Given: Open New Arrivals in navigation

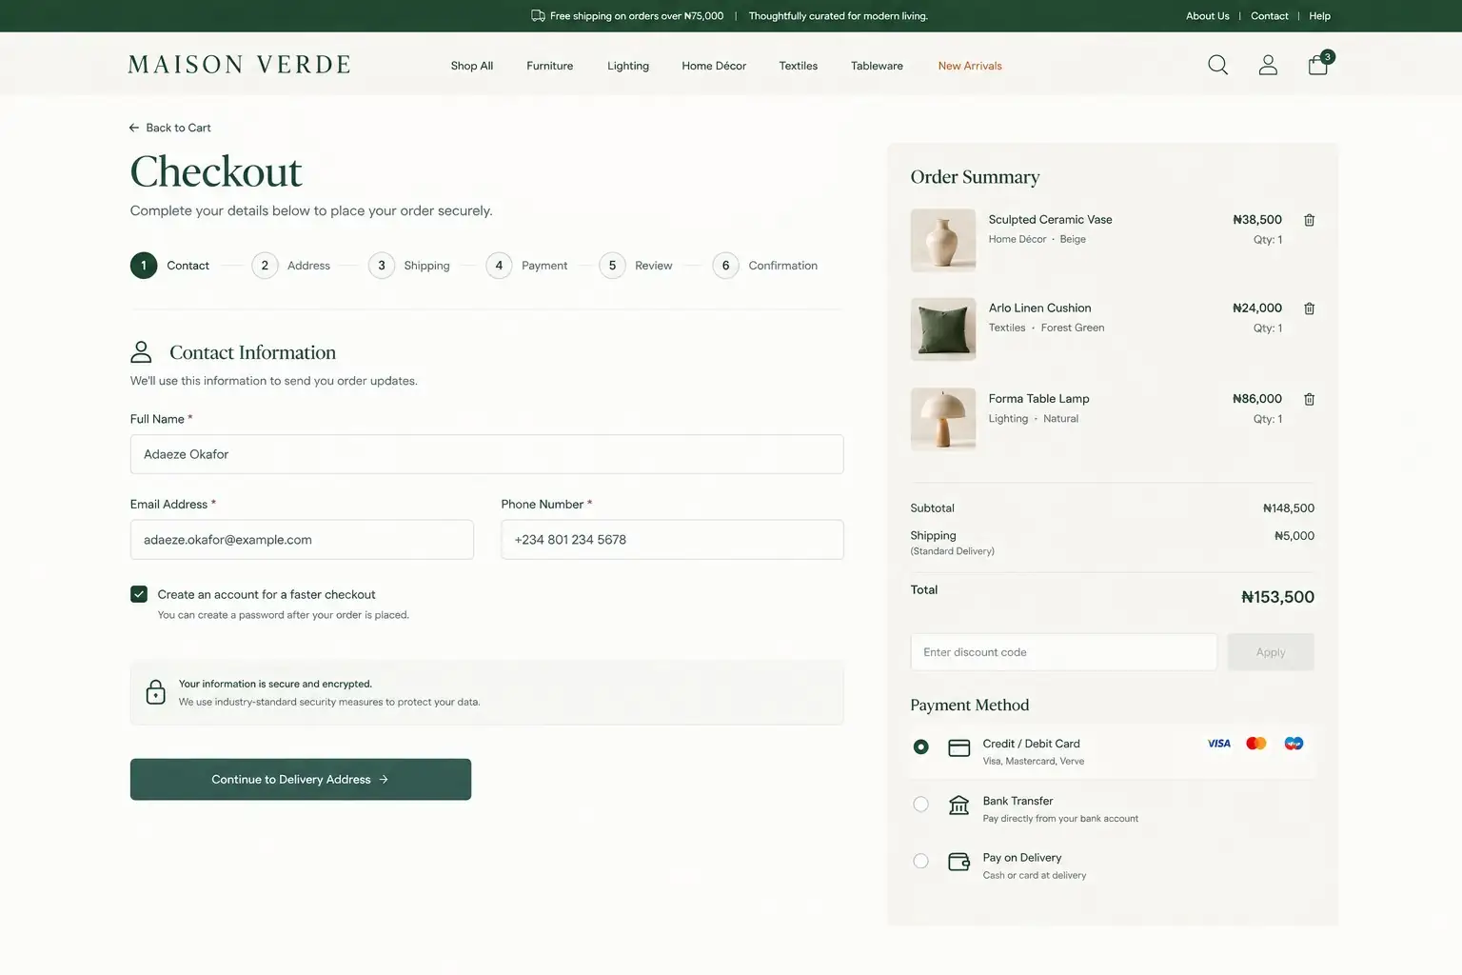Looking at the screenshot, I should [970, 66].
